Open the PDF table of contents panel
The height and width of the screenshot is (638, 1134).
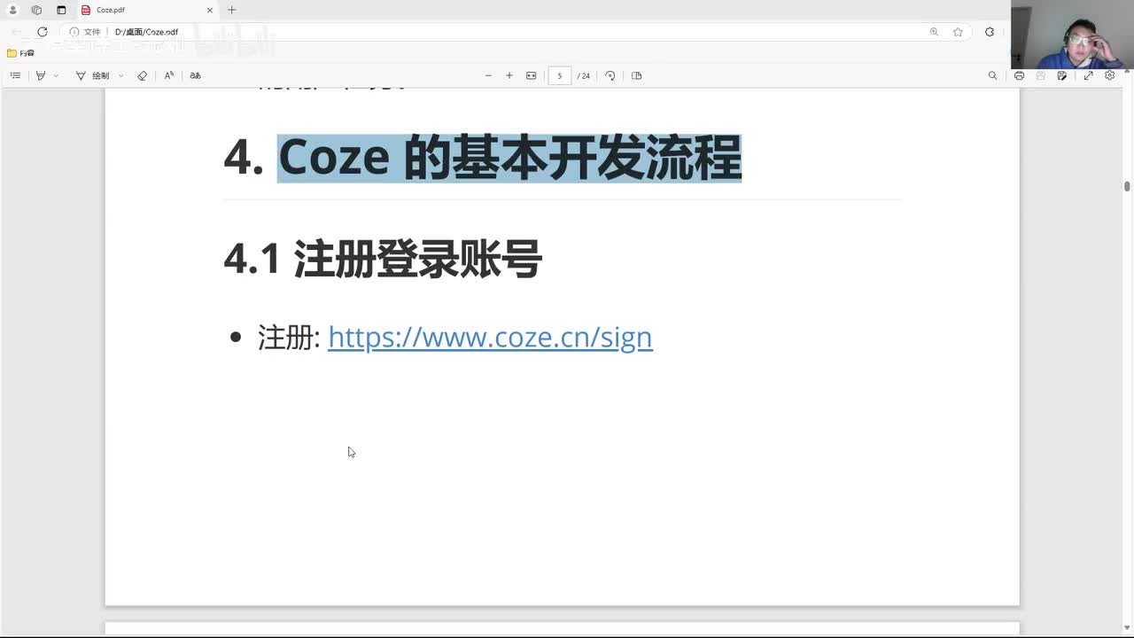[x=15, y=75]
